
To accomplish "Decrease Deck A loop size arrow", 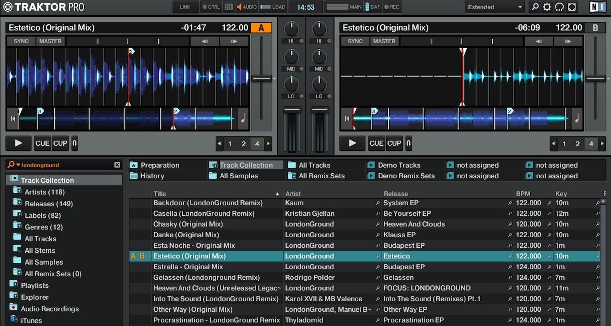I will coord(219,144).
